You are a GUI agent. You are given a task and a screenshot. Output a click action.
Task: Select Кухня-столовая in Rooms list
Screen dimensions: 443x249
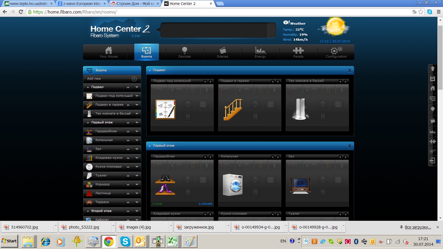(x=108, y=167)
